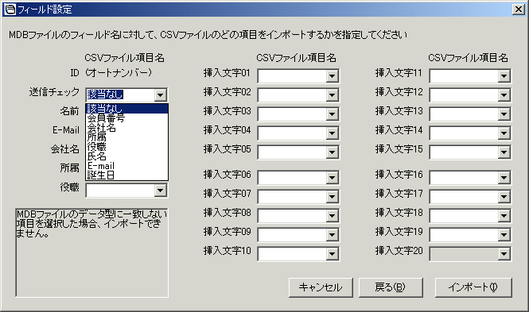This screenshot has width=529, height=312.
Task: Pick E-mail option in the dropdown list
Action: point(126,166)
